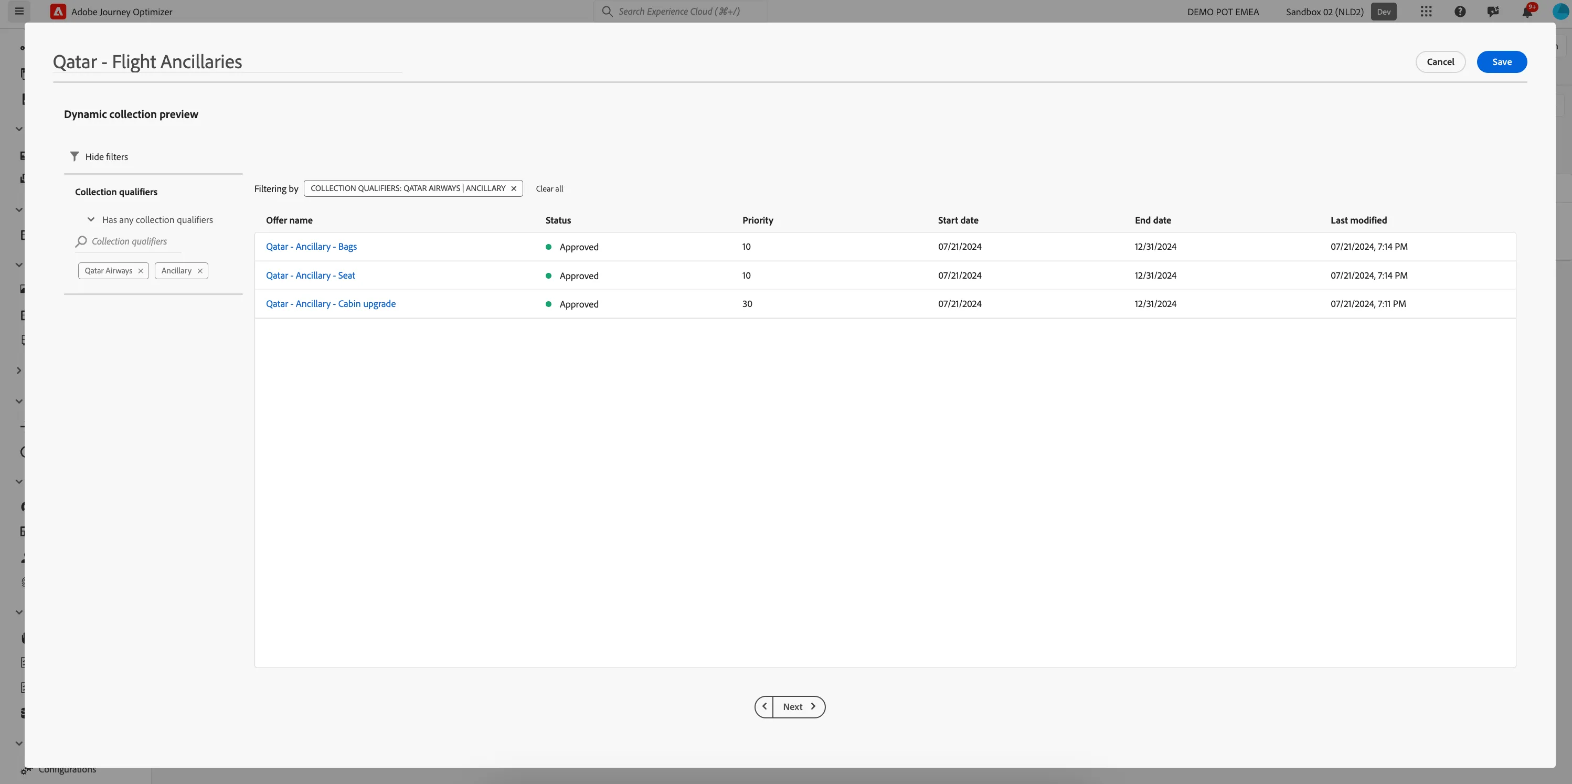The image size is (1572, 784).
Task: Click the Collection qualifiers section heading
Action: point(116,192)
